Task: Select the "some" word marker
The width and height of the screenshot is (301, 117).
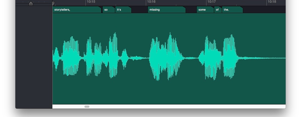Action: (x=205, y=10)
